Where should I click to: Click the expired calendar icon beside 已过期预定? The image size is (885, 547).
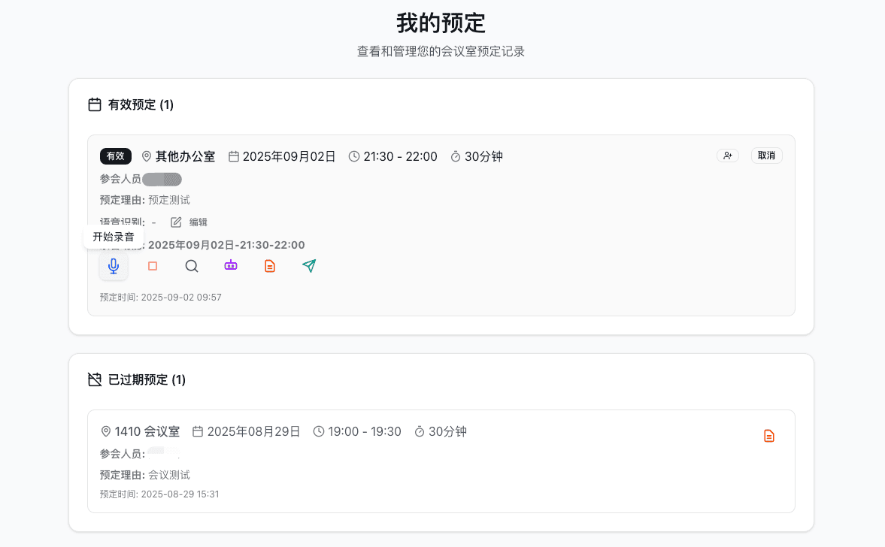pos(94,379)
